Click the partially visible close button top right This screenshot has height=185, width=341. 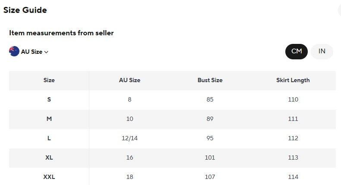(339, 10)
